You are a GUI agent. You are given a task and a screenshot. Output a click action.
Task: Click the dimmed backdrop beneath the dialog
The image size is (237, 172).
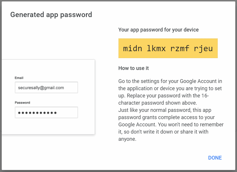point(118,171)
